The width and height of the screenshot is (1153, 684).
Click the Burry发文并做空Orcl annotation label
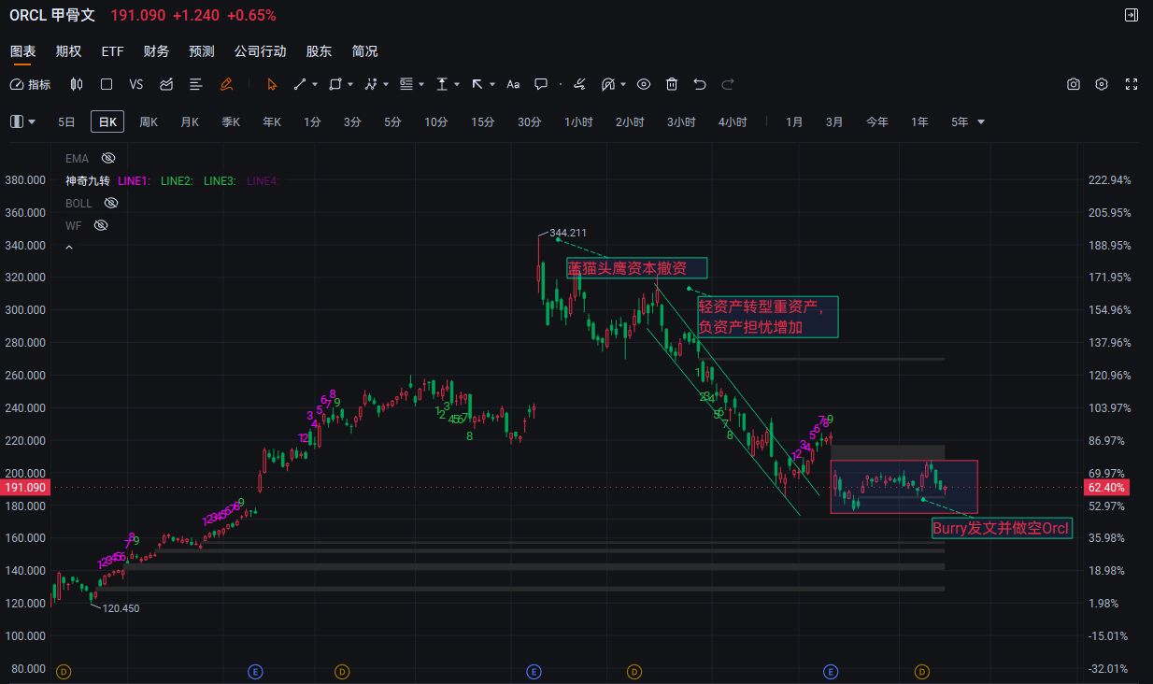tap(1001, 529)
